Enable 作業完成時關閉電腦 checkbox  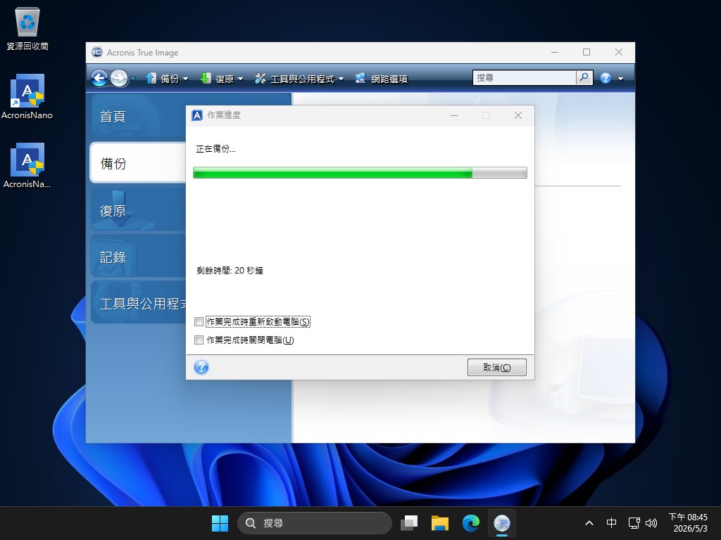(199, 340)
